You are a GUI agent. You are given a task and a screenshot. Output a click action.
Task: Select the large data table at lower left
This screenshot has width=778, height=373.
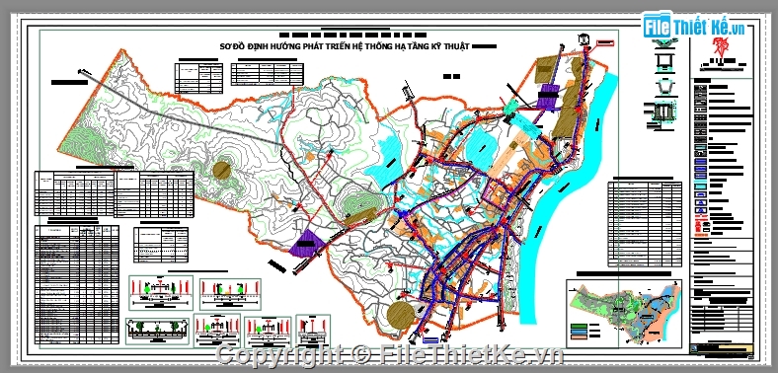[77, 284]
